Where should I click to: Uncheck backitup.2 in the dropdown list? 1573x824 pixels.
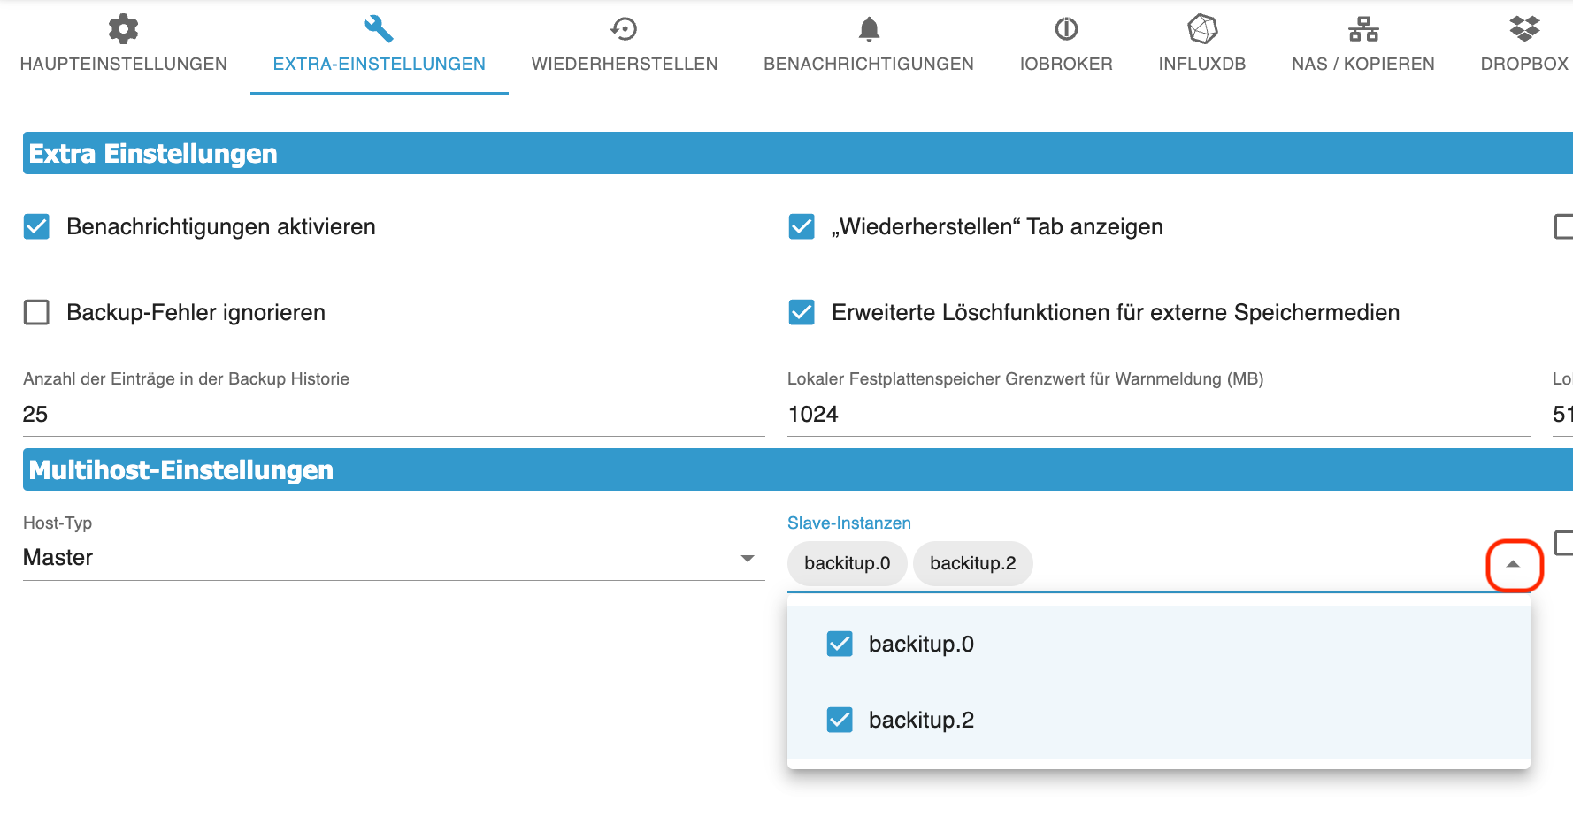coord(840,720)
